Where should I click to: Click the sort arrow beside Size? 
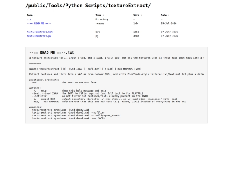pyautogui.click(x=141, y=15)
